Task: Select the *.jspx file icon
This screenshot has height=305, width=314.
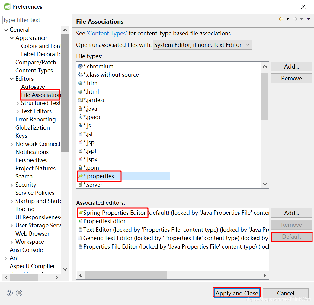Action: tap(80, 159)
